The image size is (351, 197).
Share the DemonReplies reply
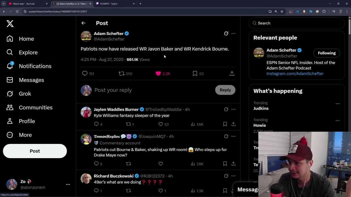[x=233, y=164]
